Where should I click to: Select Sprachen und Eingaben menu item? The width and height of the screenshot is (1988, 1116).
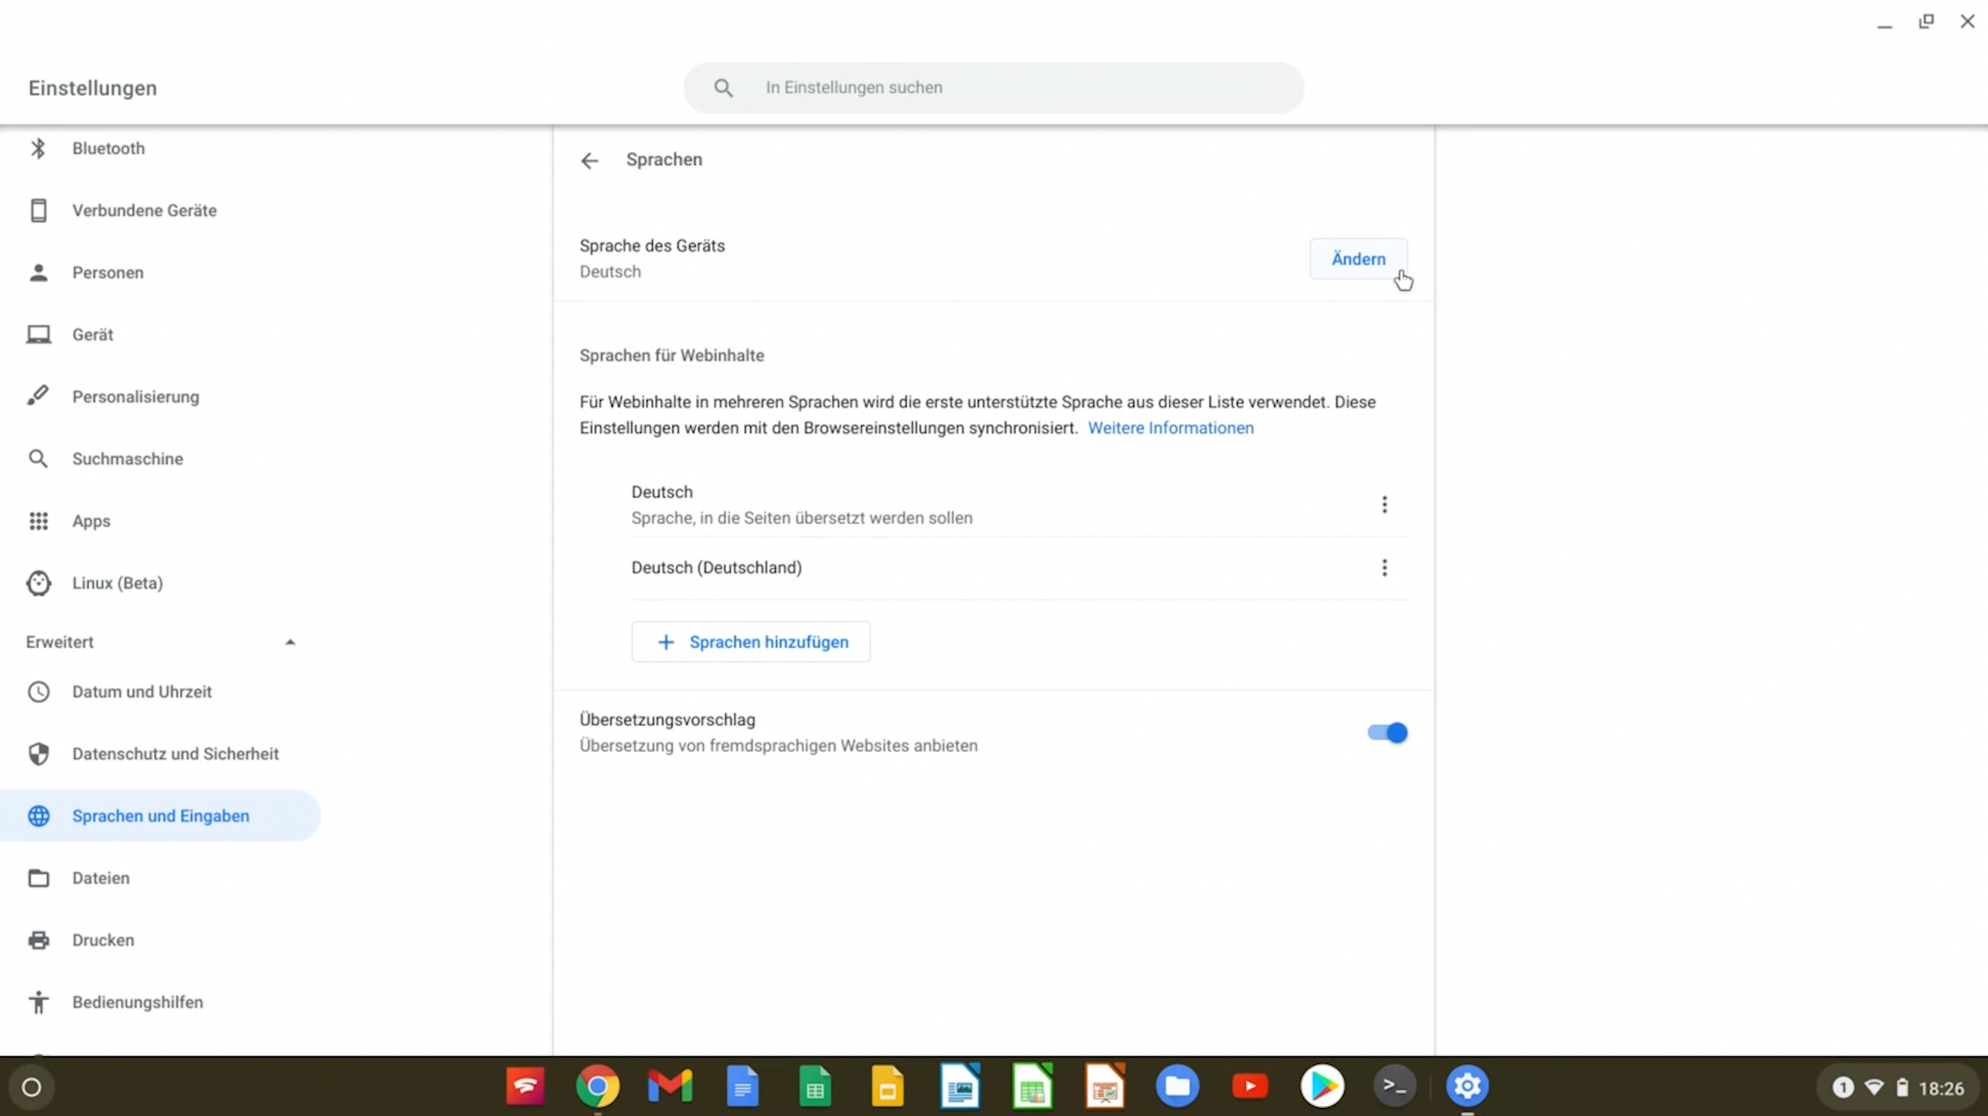(x=161, y=814)
